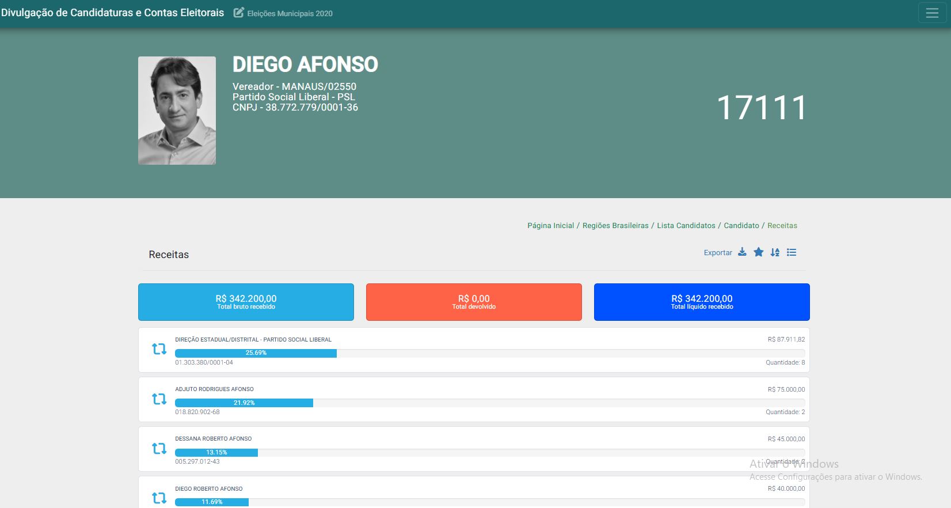
Task: Click CPF 018.820.902-68
Action: pos(197,412)
